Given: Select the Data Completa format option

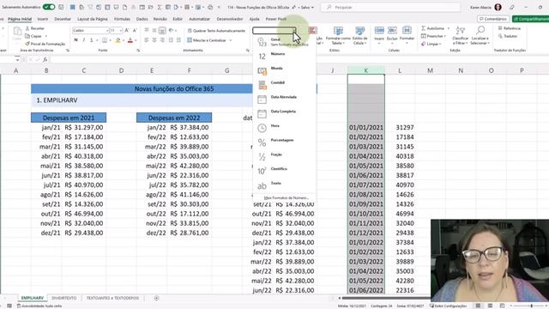Looking at the screenshot, I should (x=284, y=113).
